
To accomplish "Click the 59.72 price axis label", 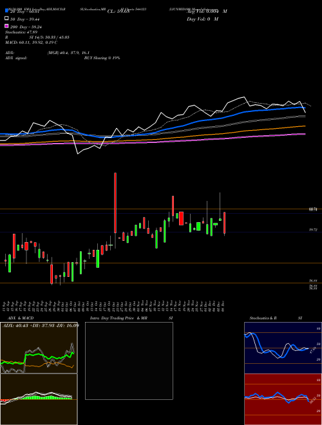I will click(314, 230).
